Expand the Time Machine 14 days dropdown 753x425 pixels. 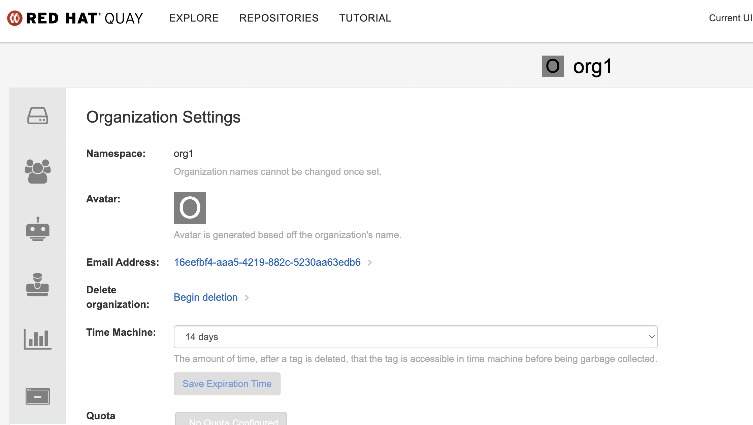[415, 337]
